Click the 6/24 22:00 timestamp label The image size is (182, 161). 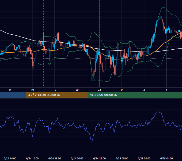click(x=99, y=158)
